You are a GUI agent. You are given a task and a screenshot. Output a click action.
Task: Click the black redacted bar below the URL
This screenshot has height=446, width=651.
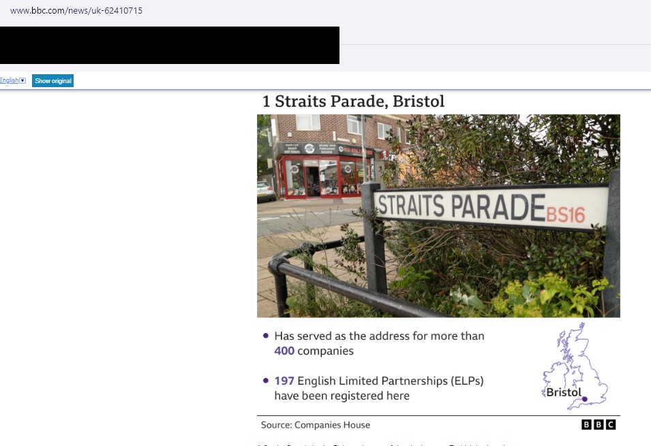click(169, 45)
